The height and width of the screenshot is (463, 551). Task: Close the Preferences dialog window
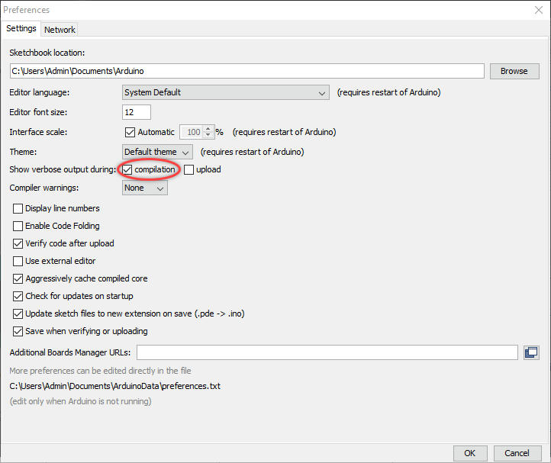539,10
